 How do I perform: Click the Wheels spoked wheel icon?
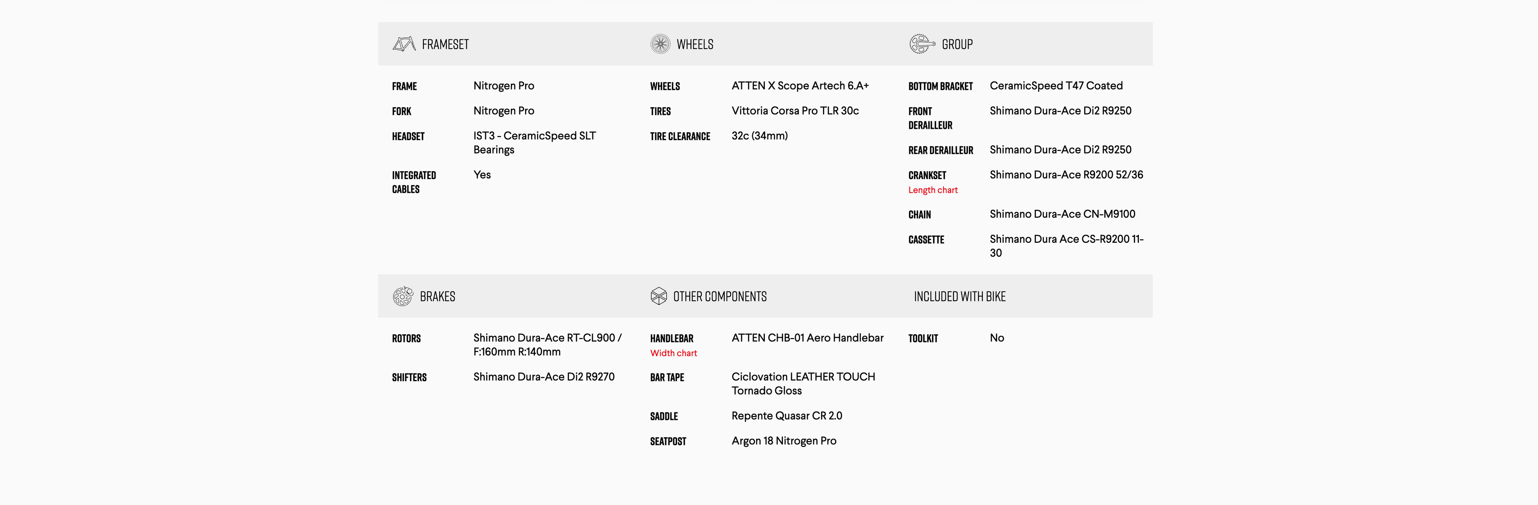[660, 44]
